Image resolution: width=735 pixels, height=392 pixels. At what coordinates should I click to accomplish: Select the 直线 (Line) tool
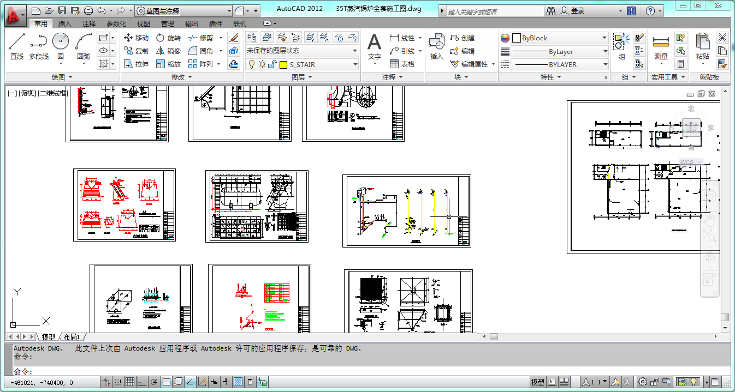click(17, 46)
